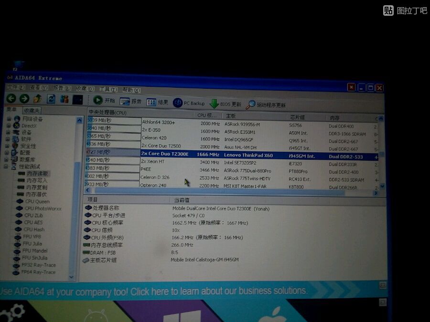Image resolution: width=430 pixels, height=322 pixels.
Task: Click results list horizontal scroll-left arrow
Action: 87,190
